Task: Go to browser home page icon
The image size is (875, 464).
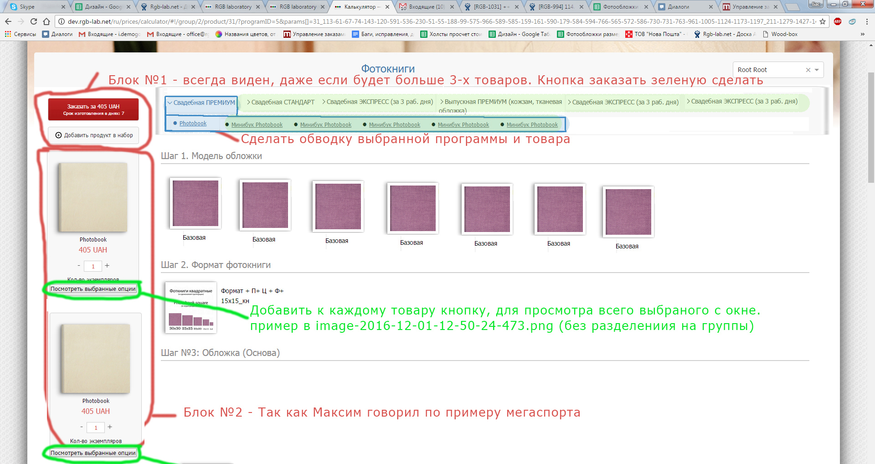Action: coord(46,21)
